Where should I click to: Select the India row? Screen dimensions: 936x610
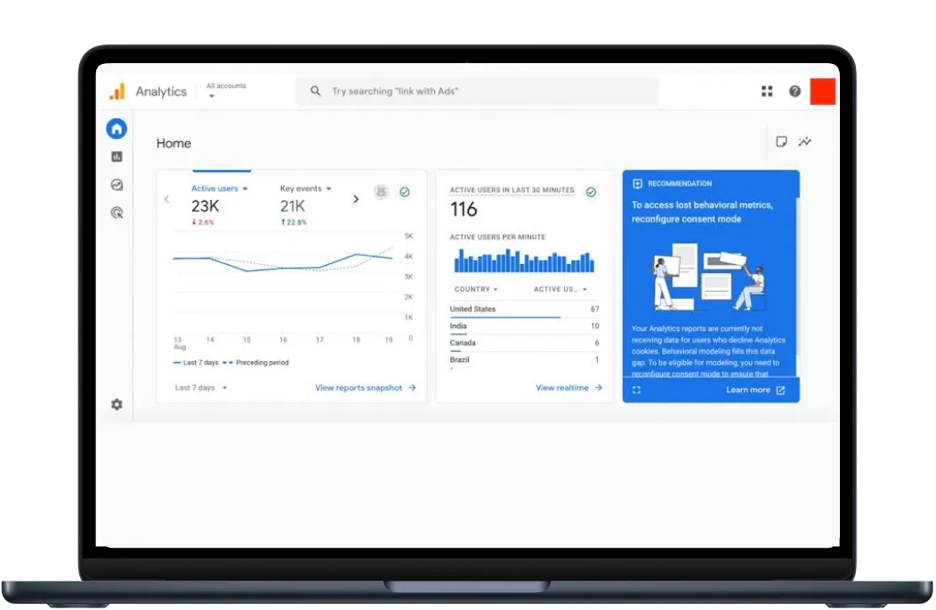(x=524, y=325)
